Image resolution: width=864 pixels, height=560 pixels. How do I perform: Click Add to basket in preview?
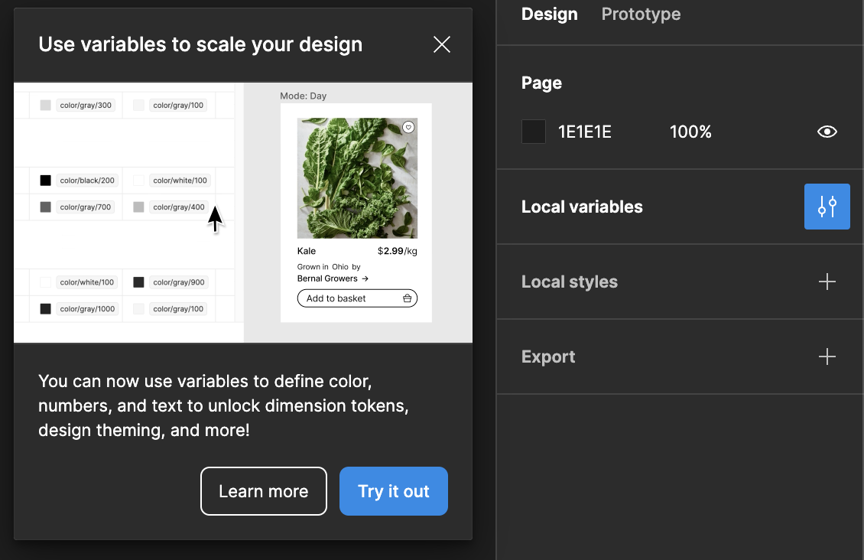point(337,298)
